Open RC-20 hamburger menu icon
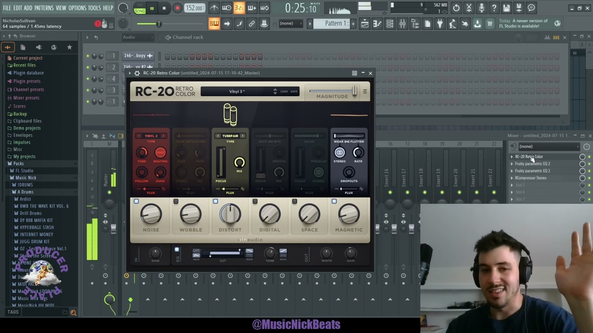The height and width of the screenshot is (333, 593). (x=365, y=91)
